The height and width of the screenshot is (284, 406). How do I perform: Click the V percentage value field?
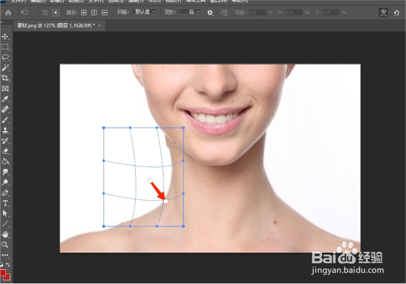point(330,12)
